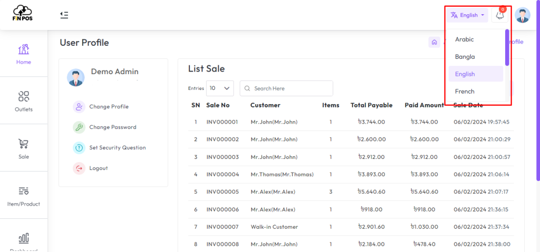
Task: Open the user avatar in the top bar
Action: tap(522, 15)
